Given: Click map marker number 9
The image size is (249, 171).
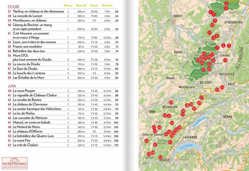Looking at the screenshot, I should [x=215, y=21].
